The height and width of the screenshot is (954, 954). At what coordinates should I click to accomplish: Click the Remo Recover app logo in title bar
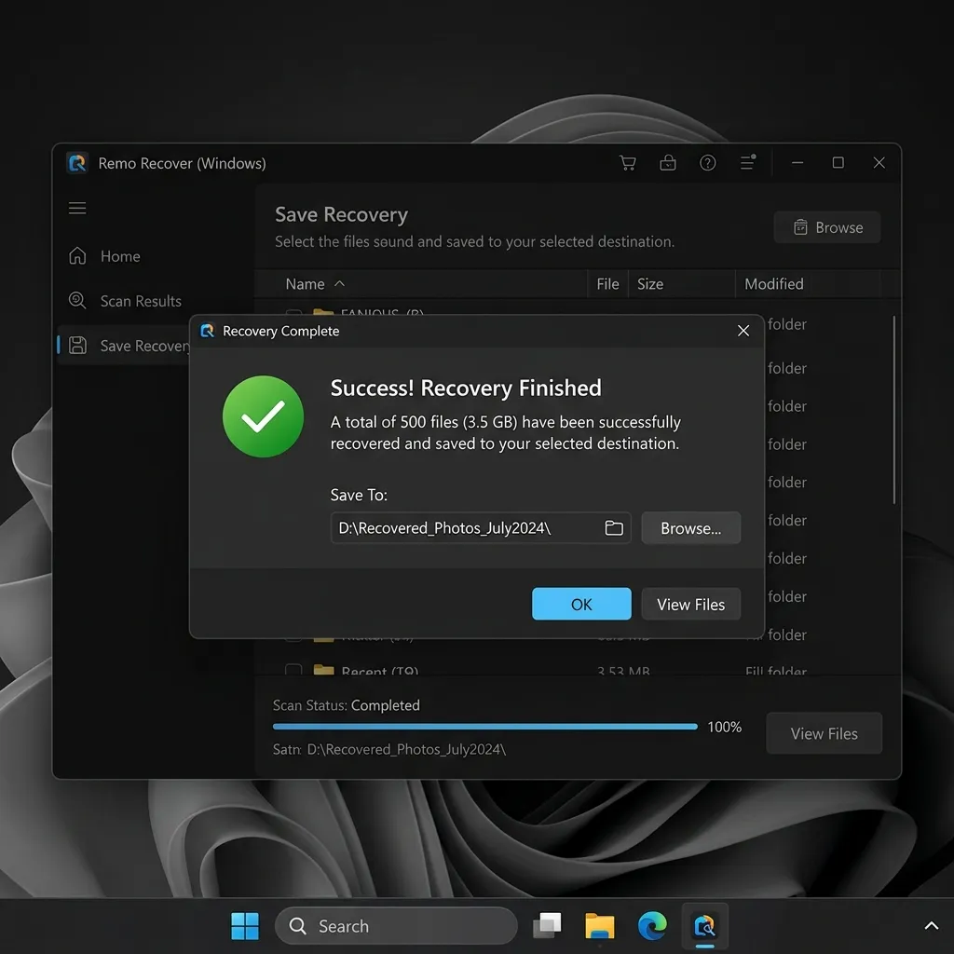coord(77,163)
